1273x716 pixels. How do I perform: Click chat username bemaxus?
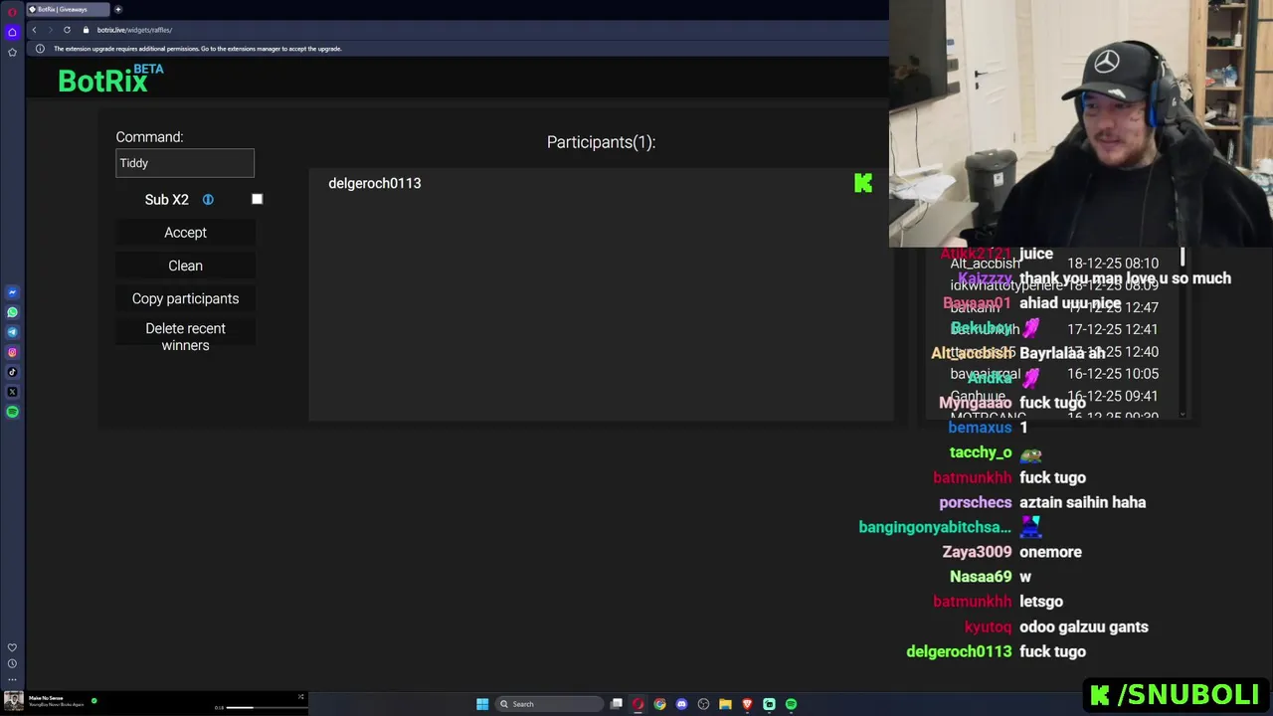coord(980,428)
